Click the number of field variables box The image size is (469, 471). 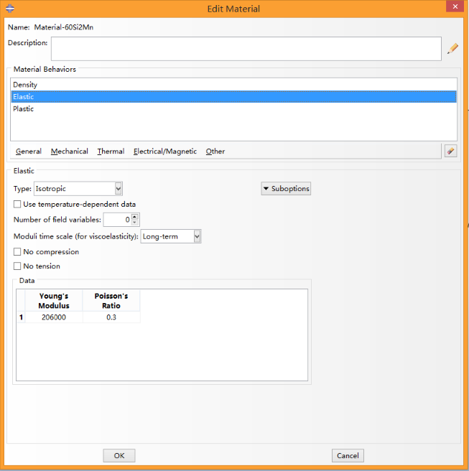[x=118, y=220]
